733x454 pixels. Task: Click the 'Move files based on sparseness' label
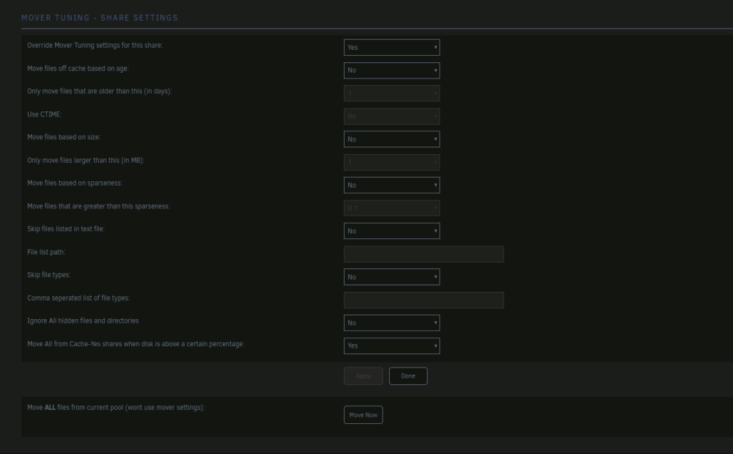coord(75,183)
